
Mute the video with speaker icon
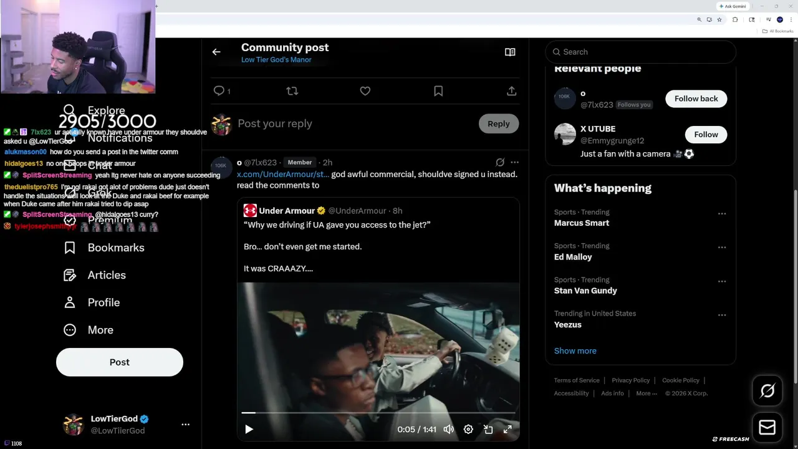448,429
